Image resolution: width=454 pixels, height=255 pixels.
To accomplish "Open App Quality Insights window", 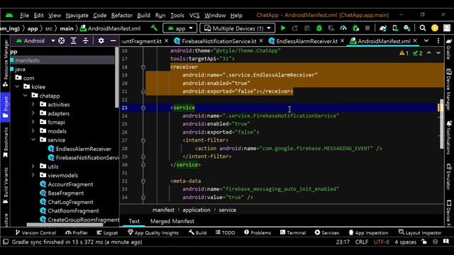I will pos(153,232).
